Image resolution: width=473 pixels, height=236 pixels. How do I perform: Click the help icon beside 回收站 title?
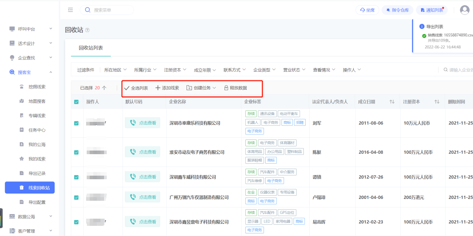87,30
